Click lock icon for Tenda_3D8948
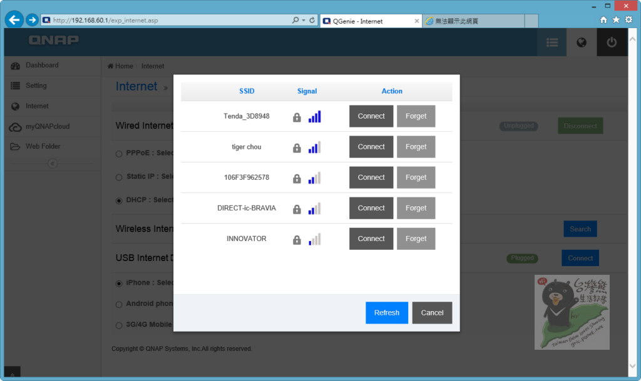 (x=297, y=117)
